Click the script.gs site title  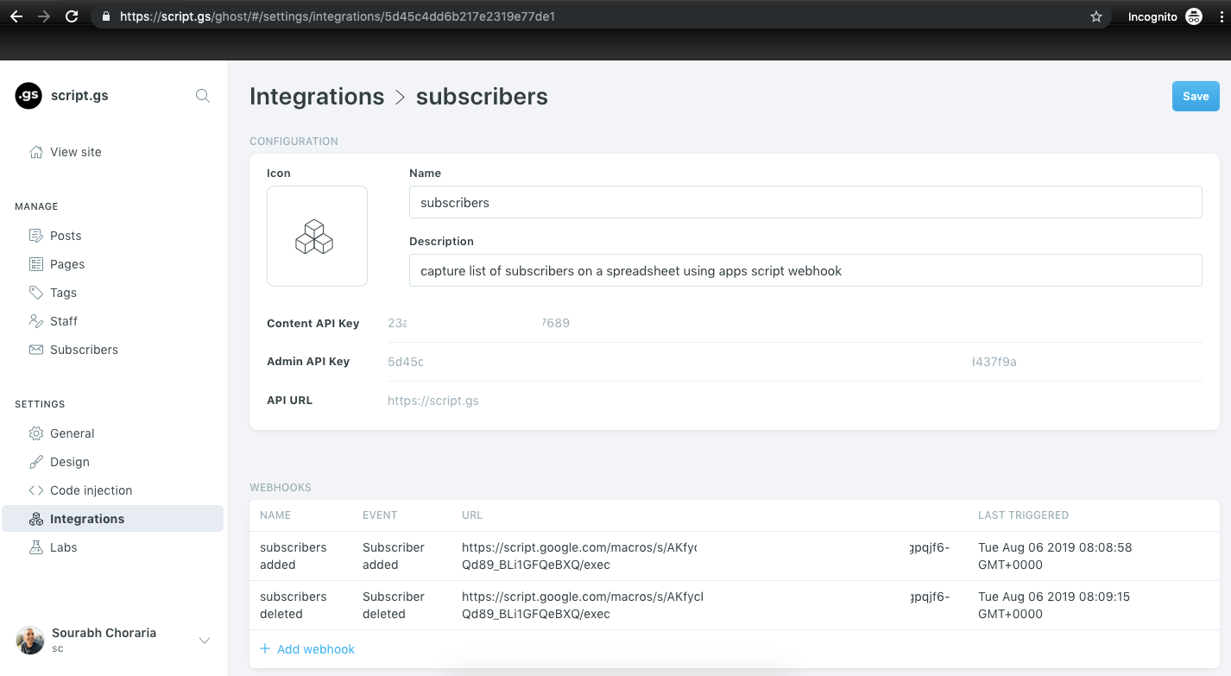click(79, 96)
